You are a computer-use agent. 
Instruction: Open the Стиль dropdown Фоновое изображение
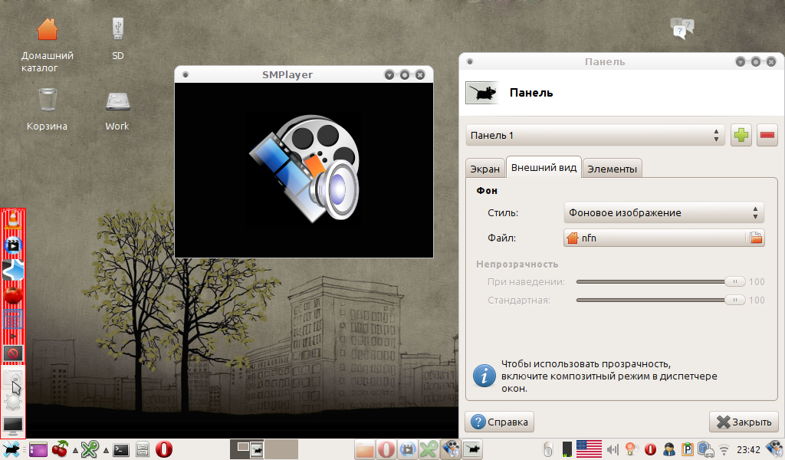tap(664, 212)
